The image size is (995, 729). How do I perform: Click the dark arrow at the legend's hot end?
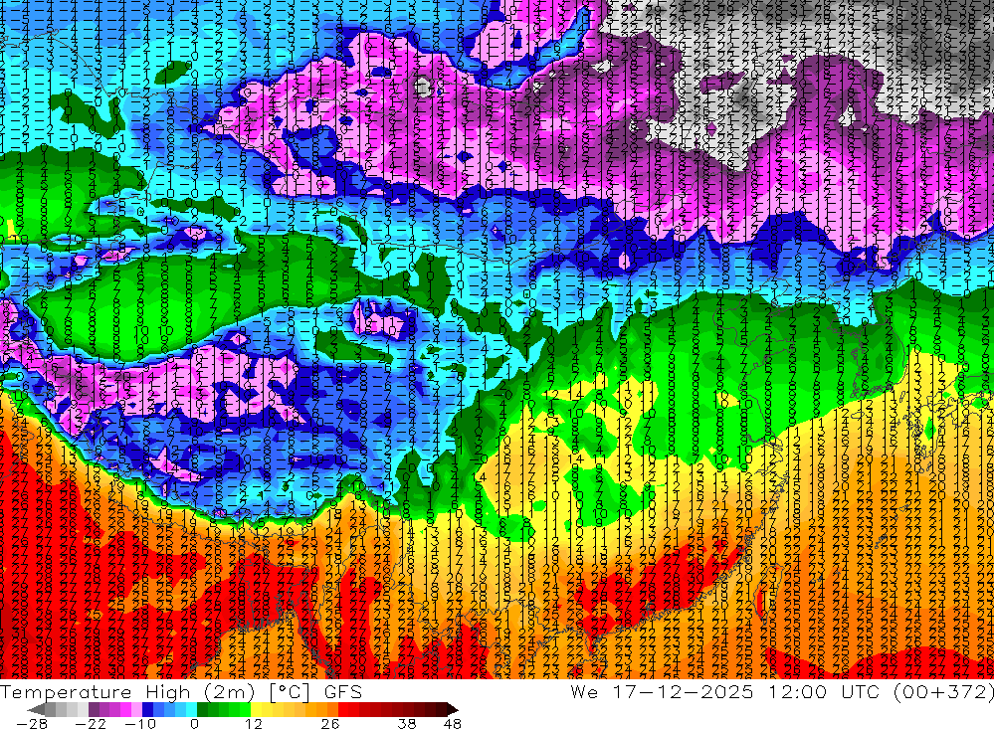tap(453, 710)
